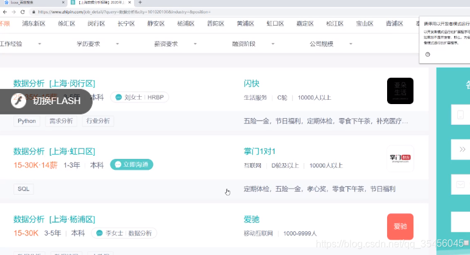This screenshot has height=255, width=470.
Task: Open the 学历要求 dropdown
Action: pos(98,44)
